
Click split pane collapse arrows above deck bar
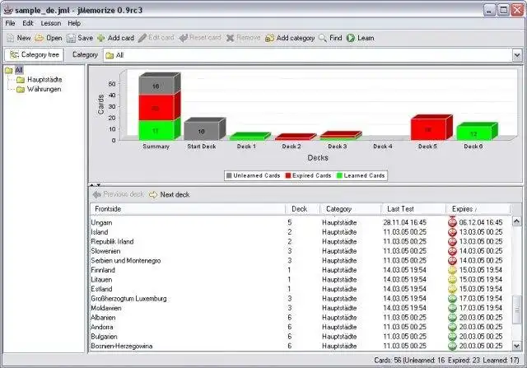coord(96,185)
